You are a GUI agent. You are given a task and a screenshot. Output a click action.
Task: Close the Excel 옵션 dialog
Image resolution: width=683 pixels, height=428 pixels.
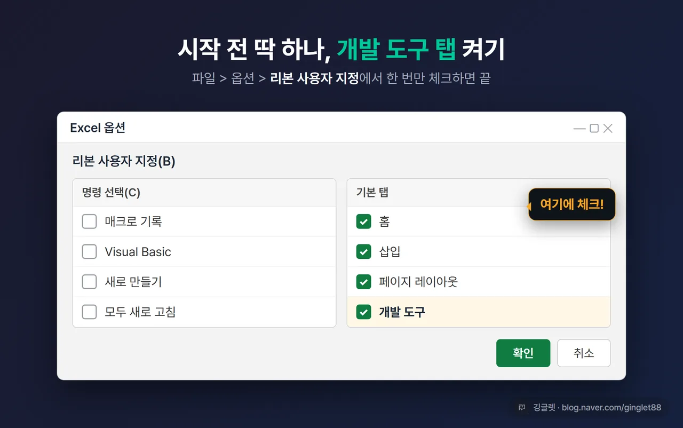click(608, 129)
